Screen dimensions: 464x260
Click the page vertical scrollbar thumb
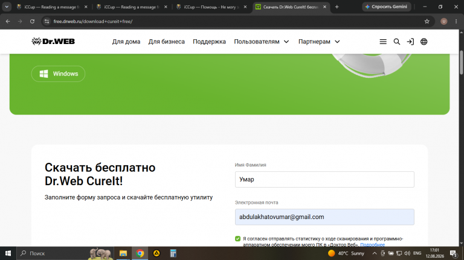(462, 62)
